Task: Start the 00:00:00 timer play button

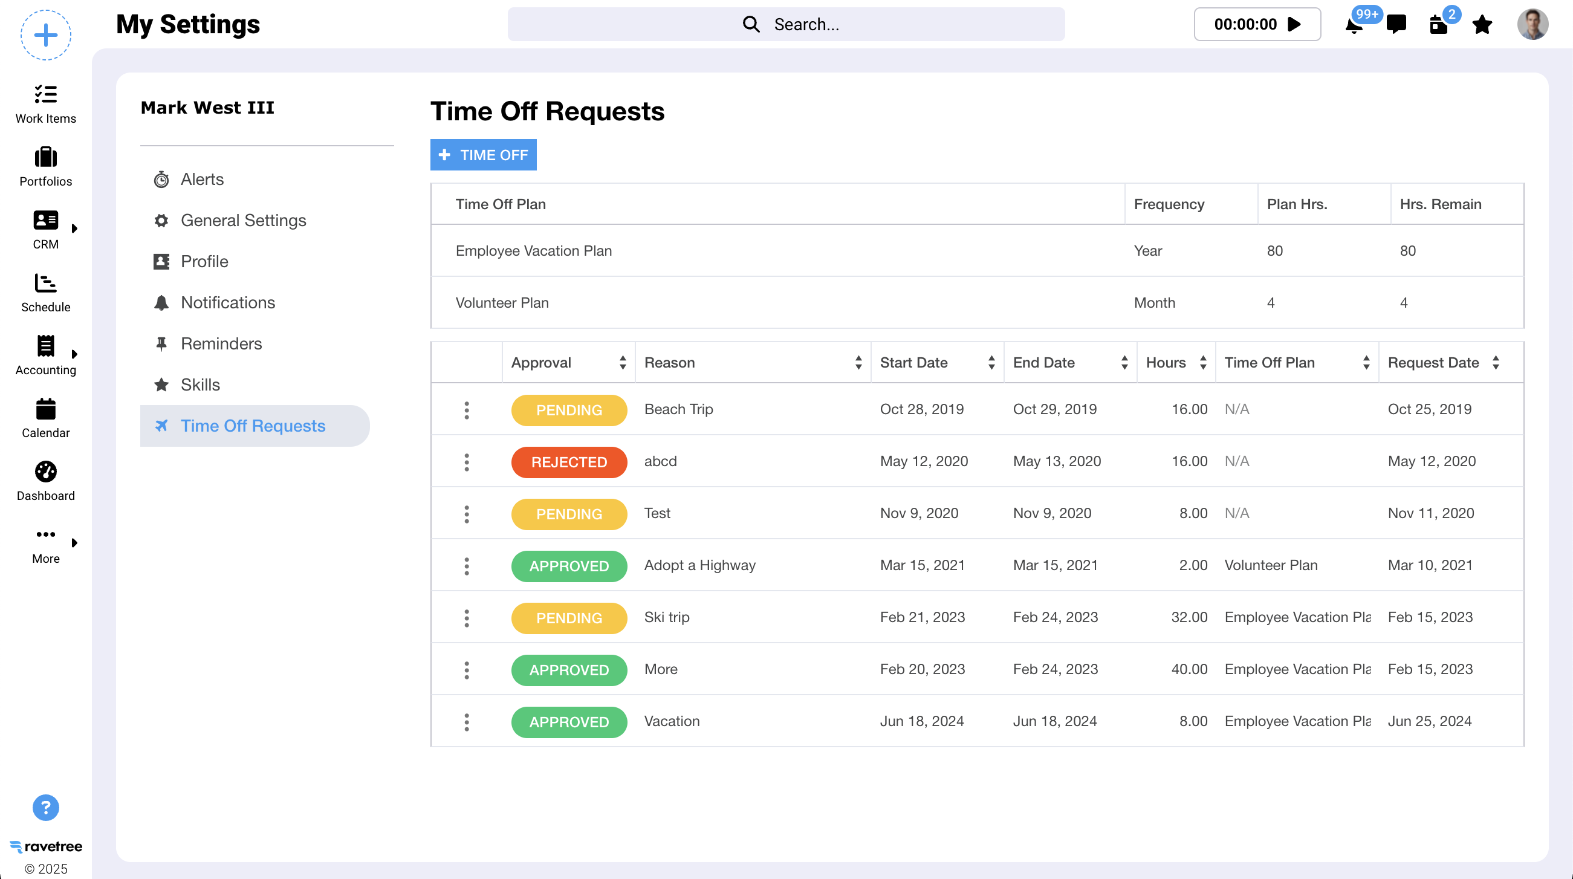Action: (1294, 24)
